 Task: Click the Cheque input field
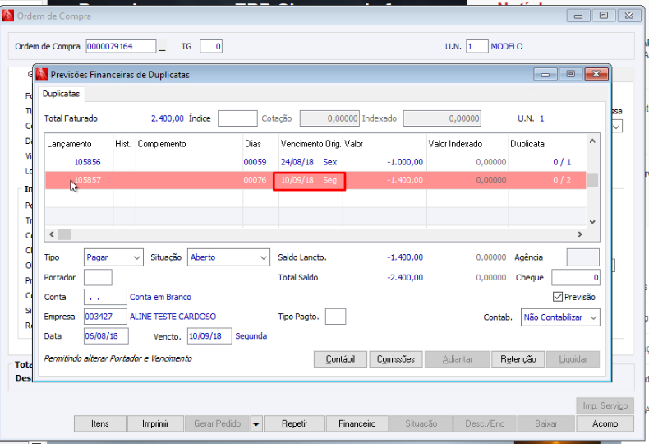[576, 278]
